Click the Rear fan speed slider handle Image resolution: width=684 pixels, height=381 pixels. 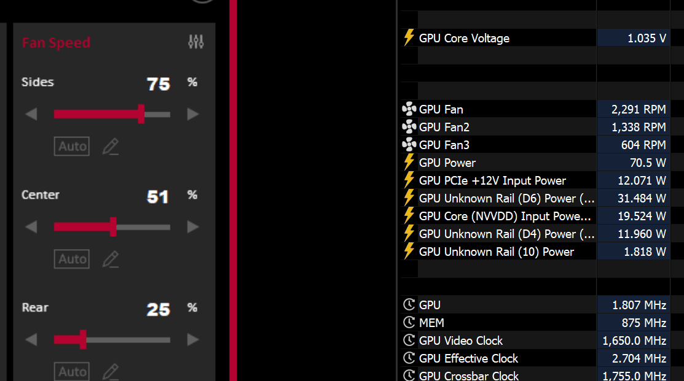click(83, 340)
